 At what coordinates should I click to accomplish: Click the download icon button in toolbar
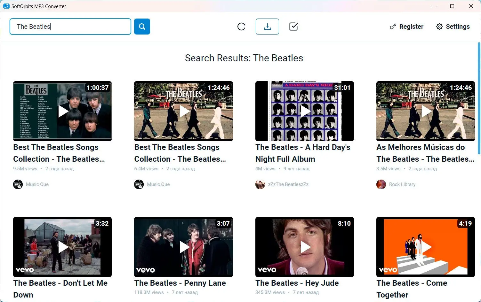point(267,27)
